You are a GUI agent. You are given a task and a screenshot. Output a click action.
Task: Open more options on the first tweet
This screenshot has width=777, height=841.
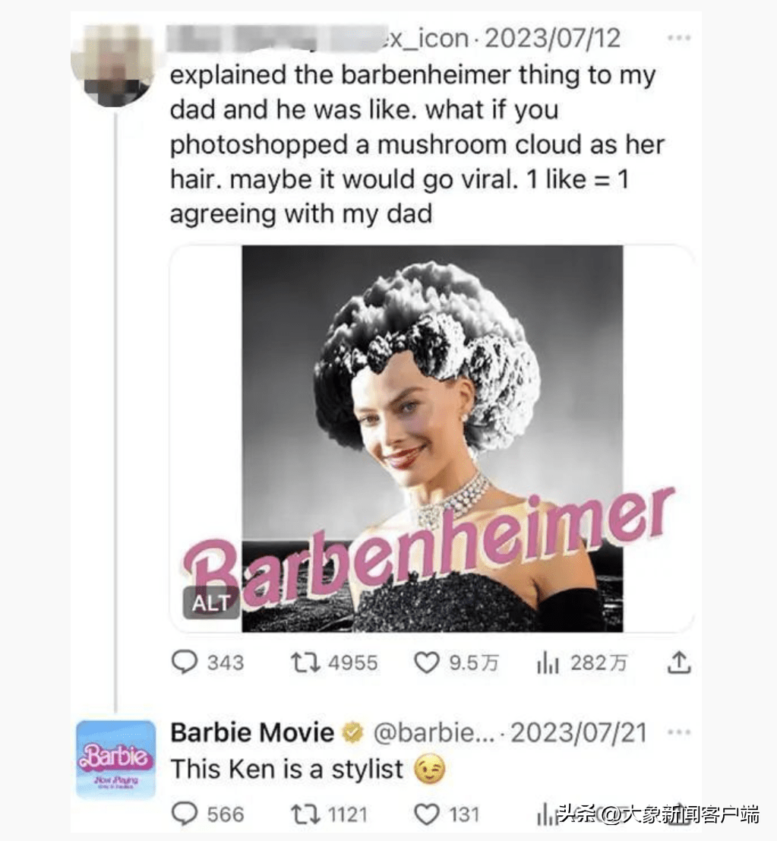[679, 38]
